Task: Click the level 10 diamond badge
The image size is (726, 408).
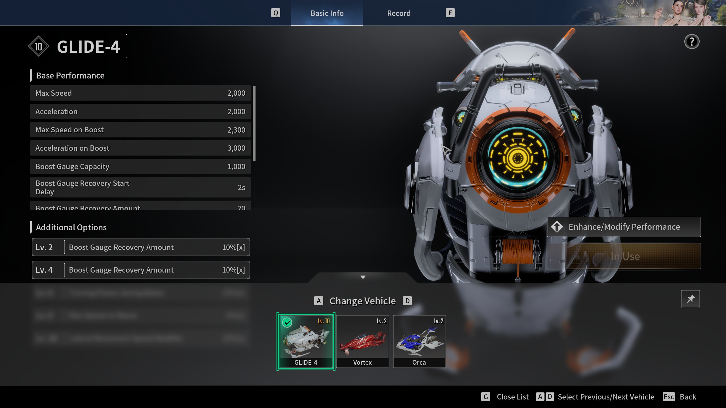Action: coord(38,46)
